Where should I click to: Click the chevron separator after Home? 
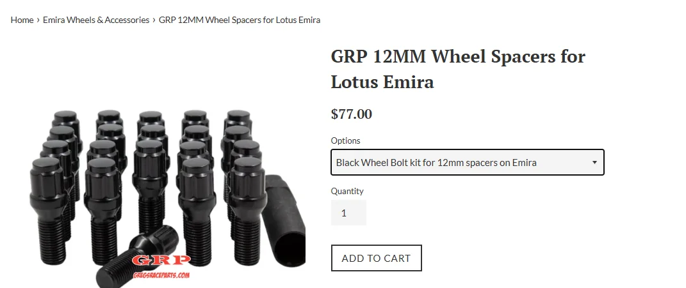coord(38,20)
